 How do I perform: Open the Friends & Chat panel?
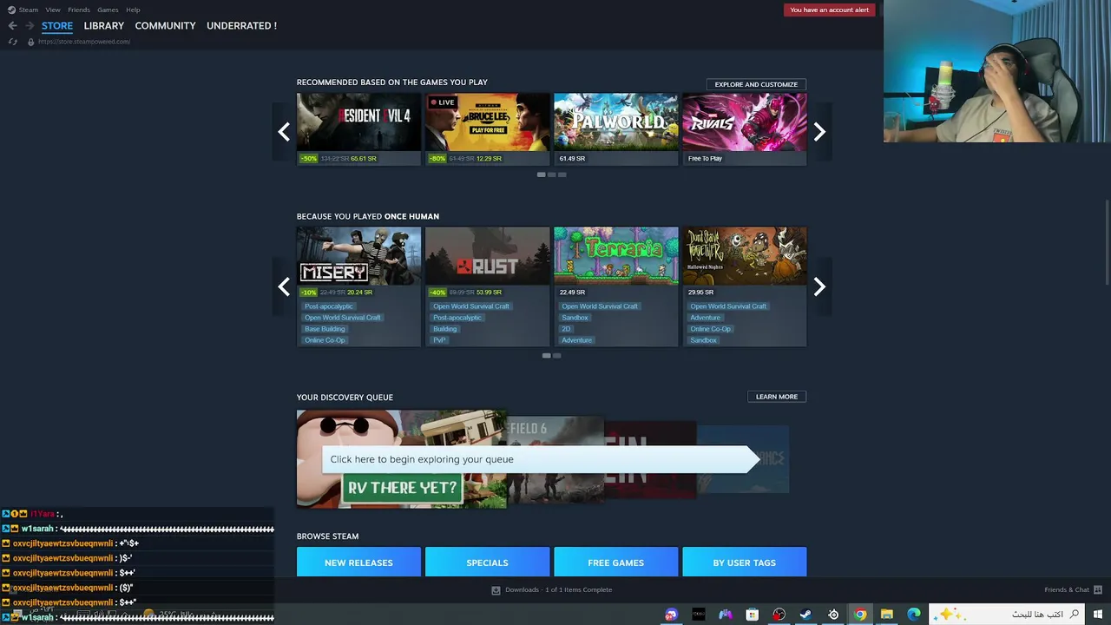coord(1071,590)
